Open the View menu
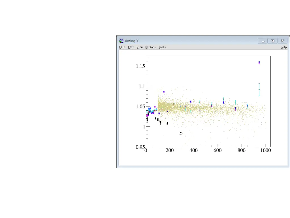This screenshot has width=290, height=218. pos(140,47)
